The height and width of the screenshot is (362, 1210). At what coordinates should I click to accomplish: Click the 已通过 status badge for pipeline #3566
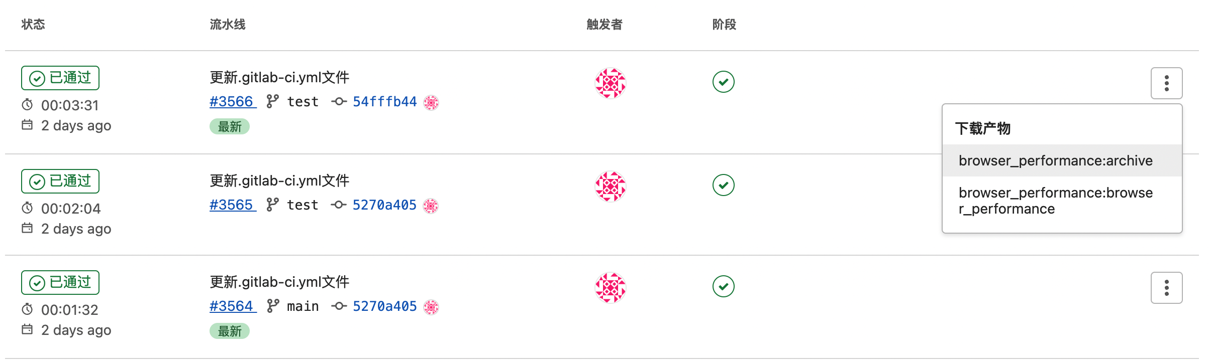pyautogui.click(x=60, y=78)
